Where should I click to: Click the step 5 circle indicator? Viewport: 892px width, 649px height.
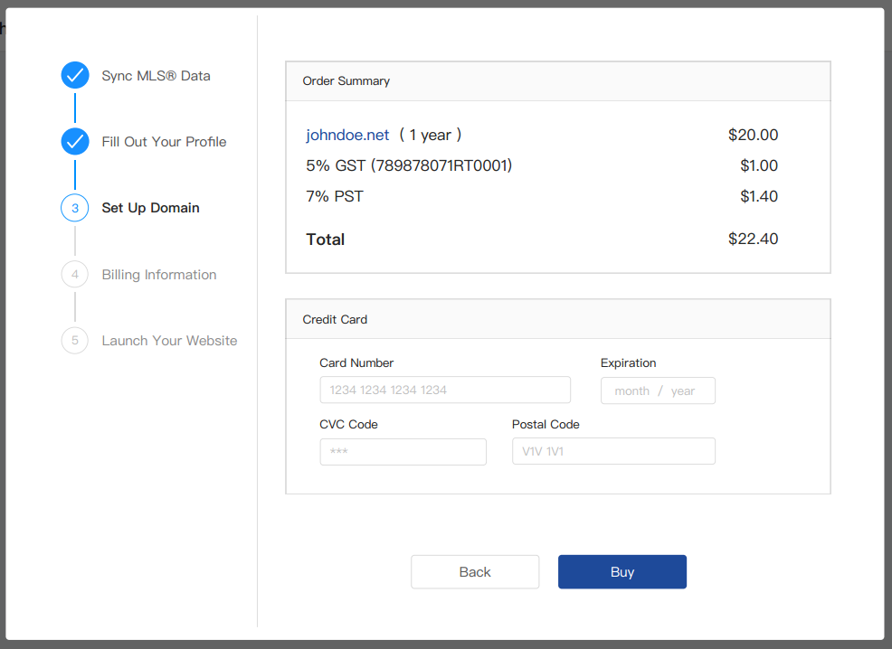click(75, 341)
